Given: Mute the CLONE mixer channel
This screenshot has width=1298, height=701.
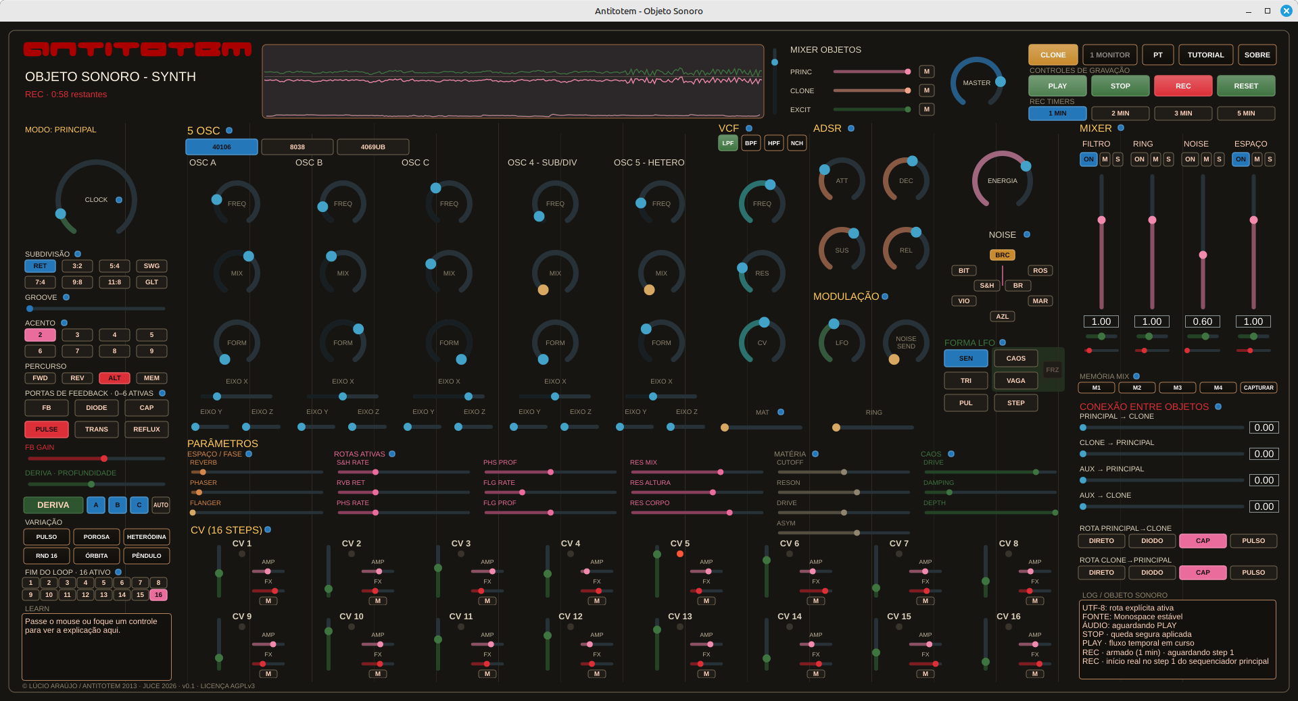Looking at the screenshot, I should click(x=927, y=90).
